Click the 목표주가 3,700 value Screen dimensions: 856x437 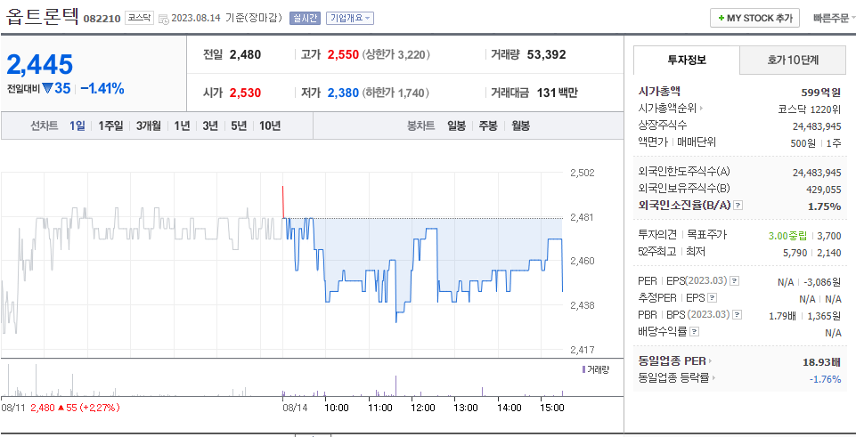(829, 236)
